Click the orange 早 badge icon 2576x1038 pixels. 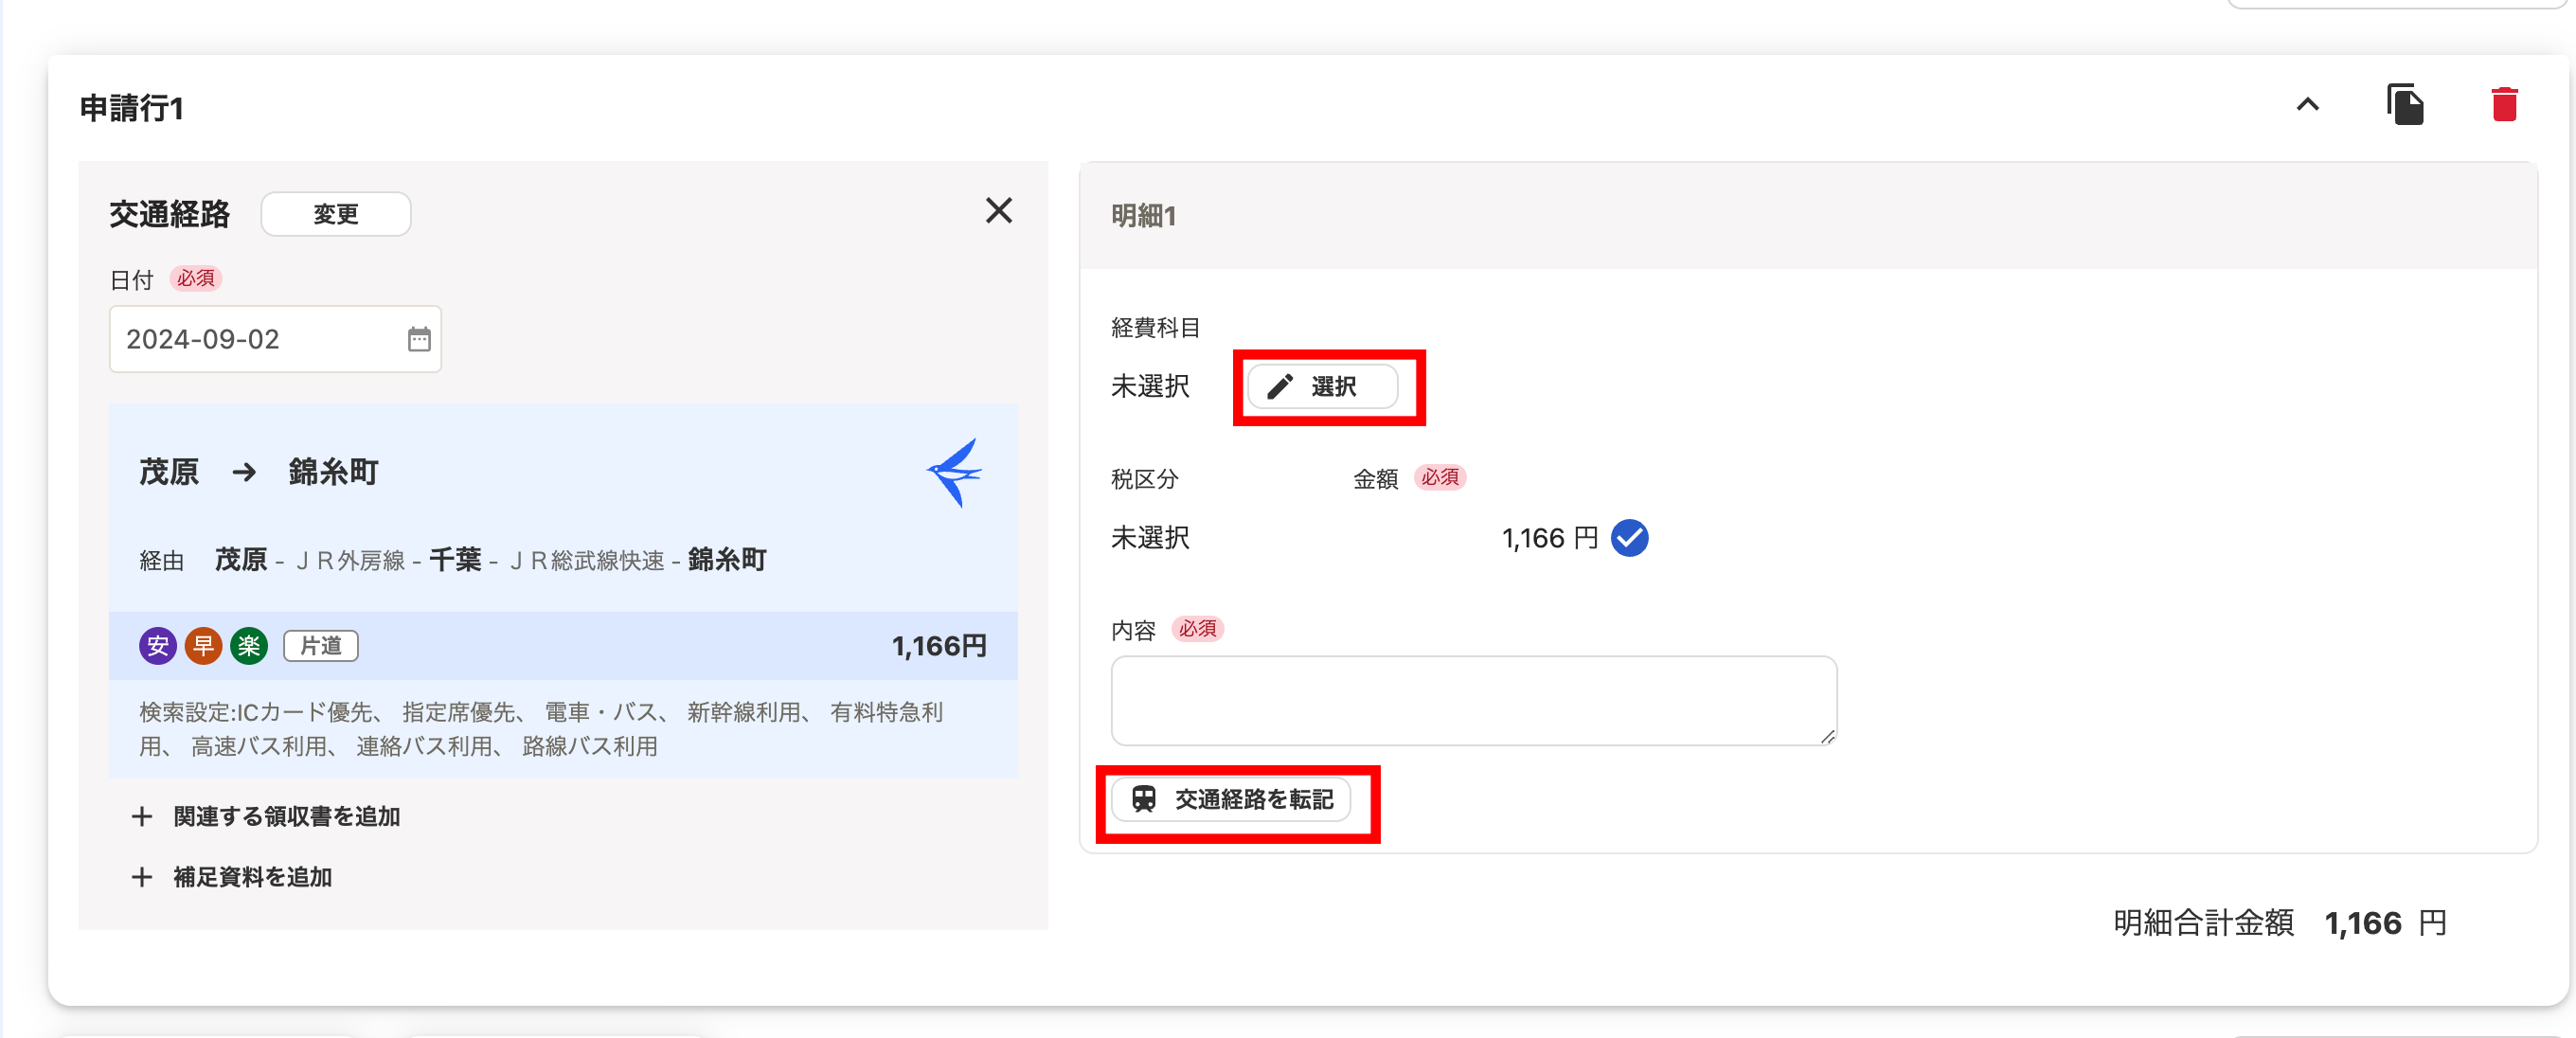click(203, 646)
